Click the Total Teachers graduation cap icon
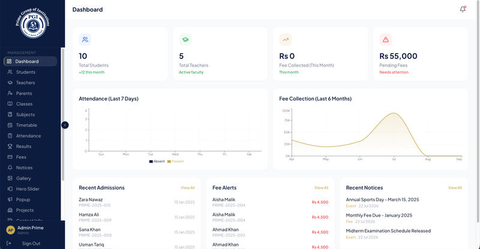The height and width of the screenshot is (249, 480). (185, 40)
